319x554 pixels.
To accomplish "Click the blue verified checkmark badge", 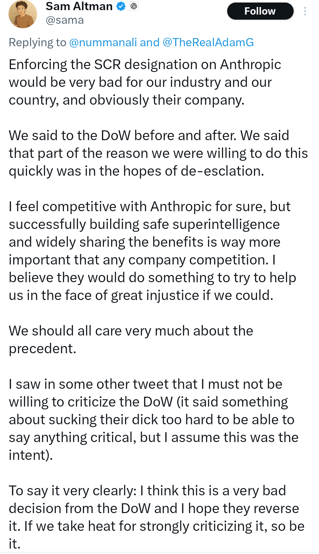I will coord(121,6).
